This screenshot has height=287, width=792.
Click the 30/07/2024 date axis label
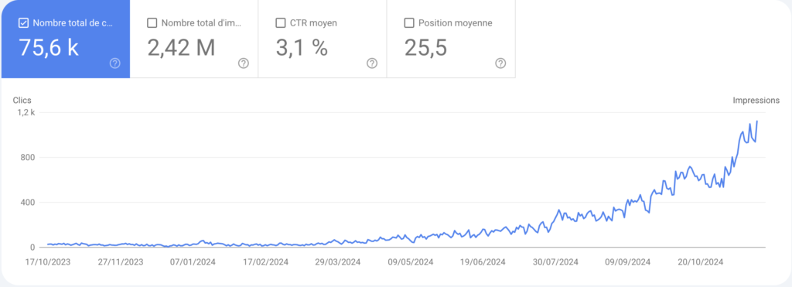(x=557, y=261)
